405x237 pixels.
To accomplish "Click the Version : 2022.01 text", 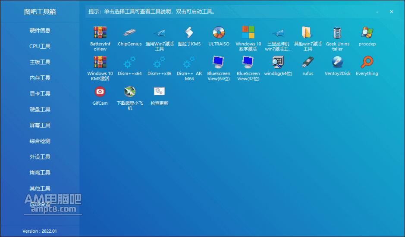I will click(x=40, y=231).
